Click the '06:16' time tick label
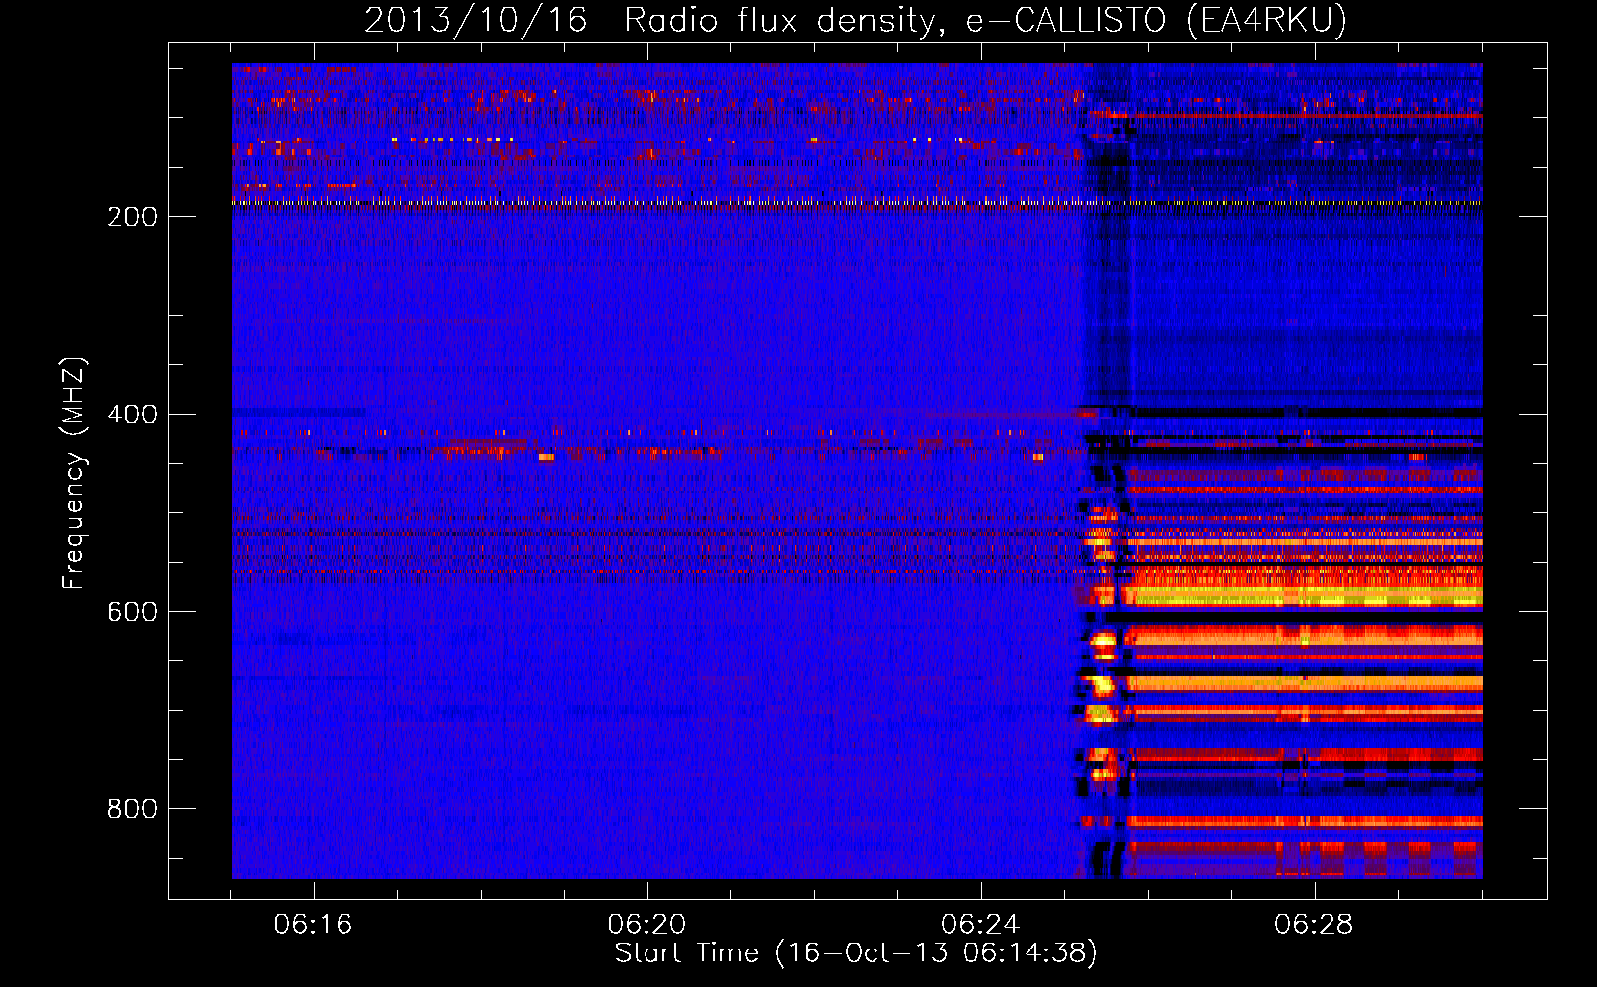The height and width of the screenshot is (987, 1597). (314, 925)
